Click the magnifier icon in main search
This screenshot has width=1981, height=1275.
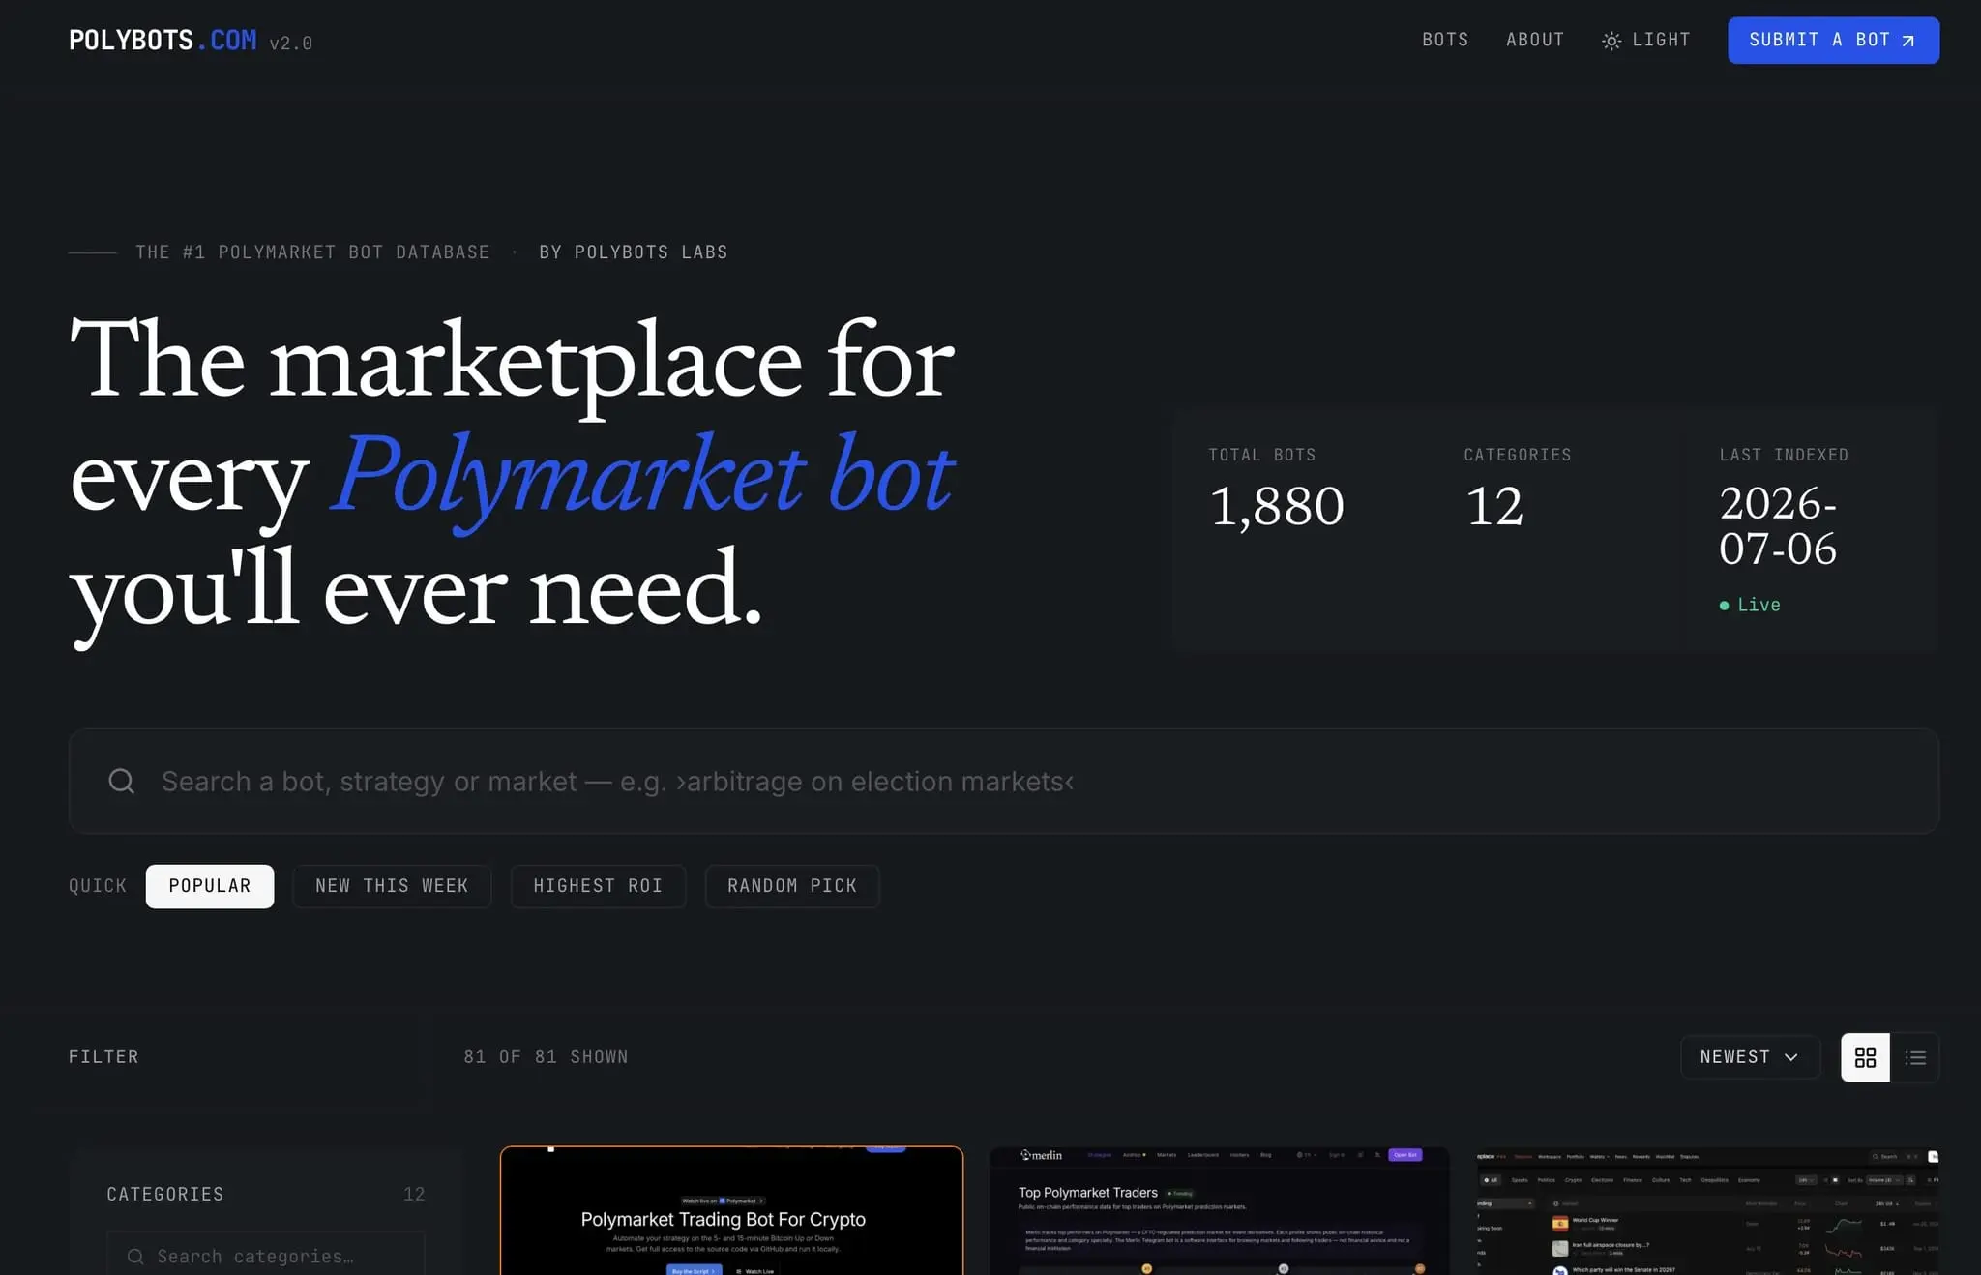121,781
